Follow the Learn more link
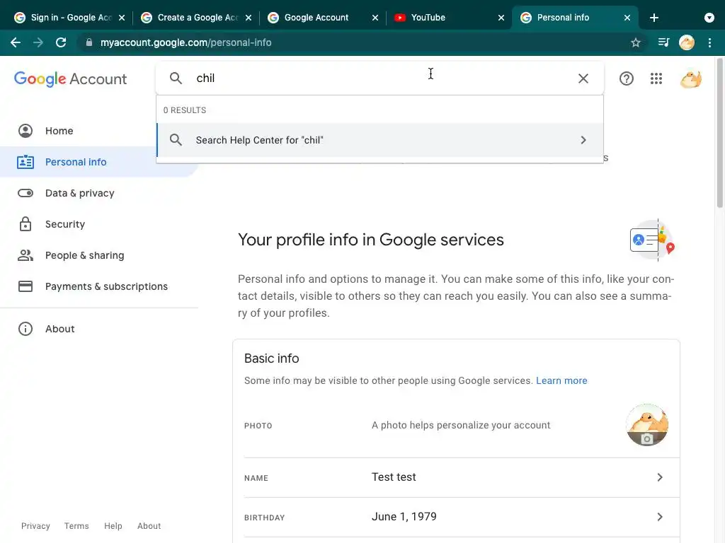 (561, 380)
